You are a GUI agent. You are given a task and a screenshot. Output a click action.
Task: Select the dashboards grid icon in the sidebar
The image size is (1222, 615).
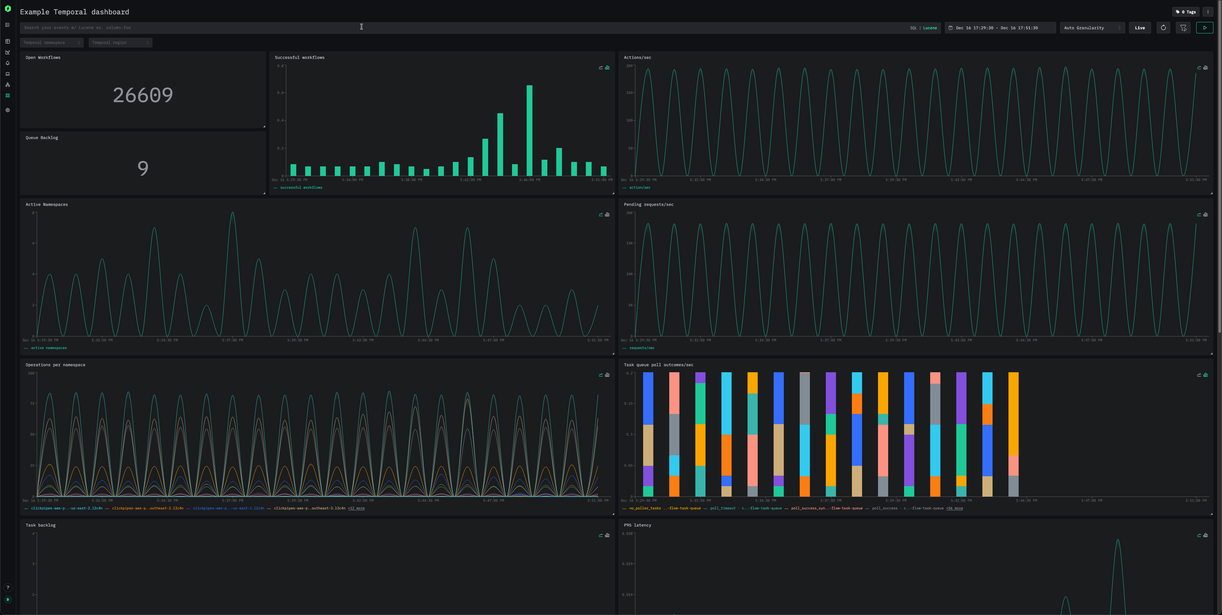pos(7,95)
